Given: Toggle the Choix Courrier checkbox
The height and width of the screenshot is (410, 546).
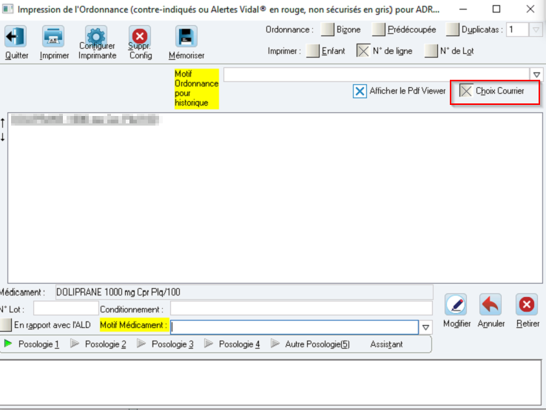Looking at the screenshot, I should point(466,91).
